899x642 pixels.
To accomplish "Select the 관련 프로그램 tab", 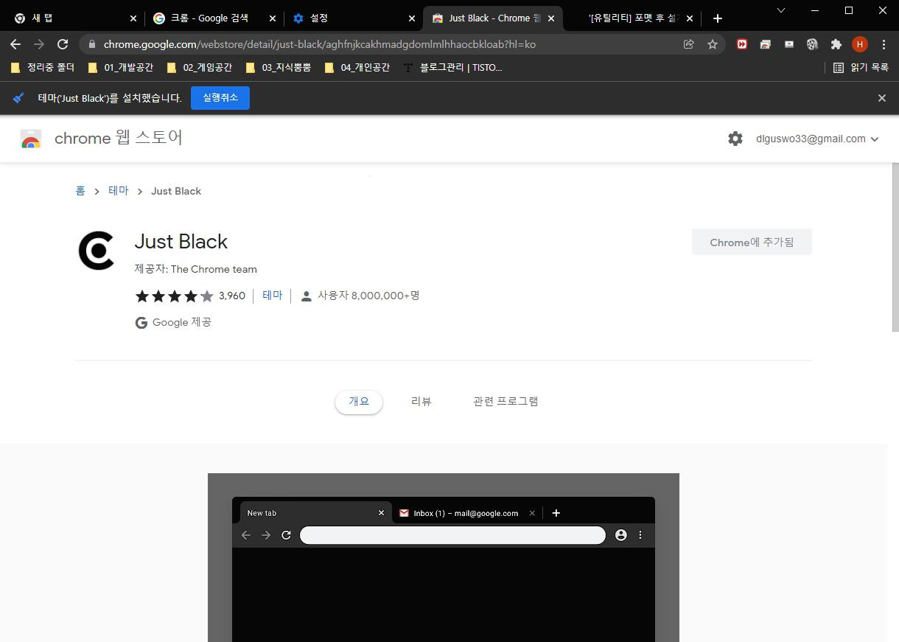I will 506,402.
